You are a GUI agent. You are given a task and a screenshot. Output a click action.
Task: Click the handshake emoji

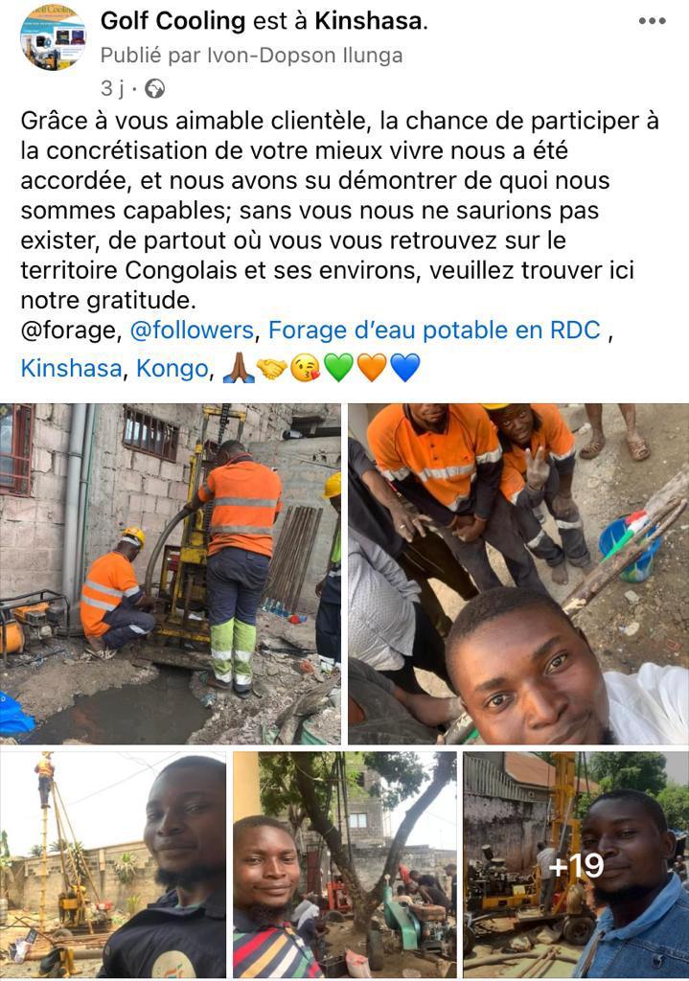(x=271, y=367)
